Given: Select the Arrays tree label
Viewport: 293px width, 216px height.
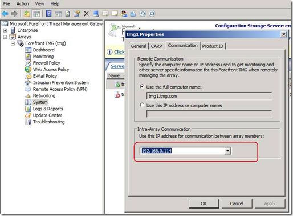Looking at the screenshot, I should click(x=24, y=37).
